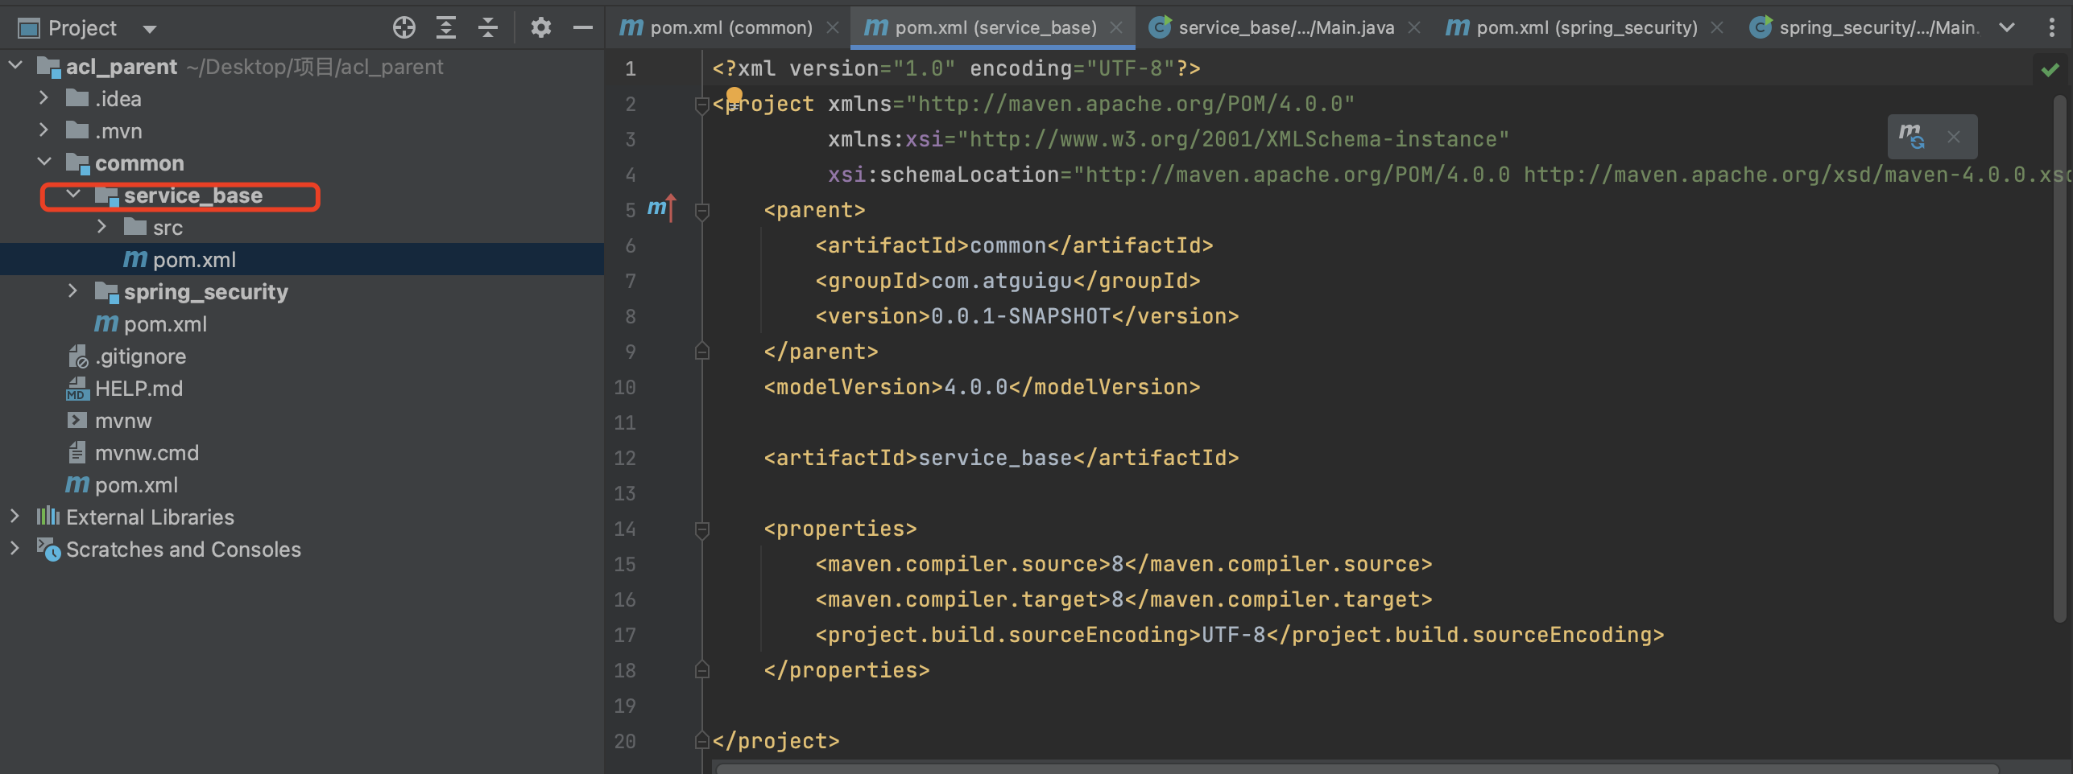The height and width of the screenshot is (774, 2073).
Task: Click the Maven parent gutter icon on line 5
Action: pos(660,209)
